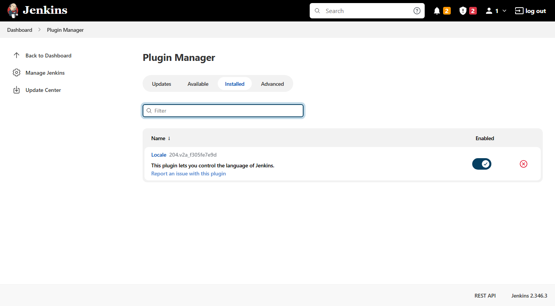
Task: Click the magnifier icon in top Search box
Action: (317, 11)
